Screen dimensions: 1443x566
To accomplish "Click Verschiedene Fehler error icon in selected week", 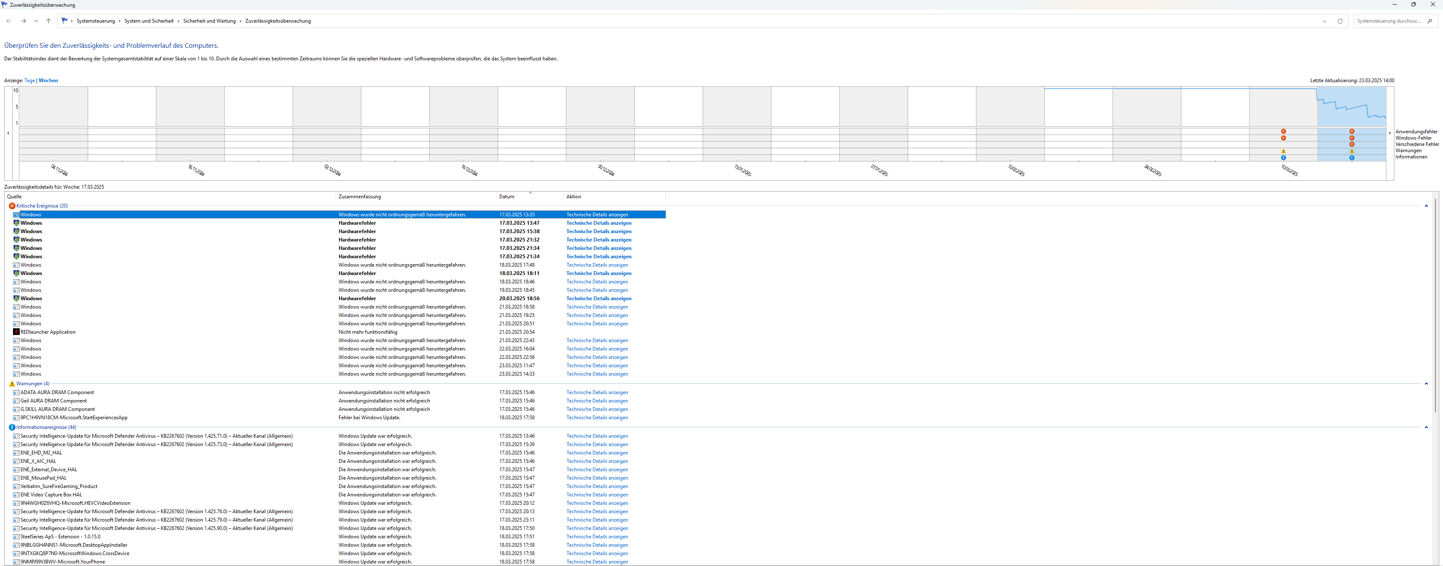I will (1352, 145).
